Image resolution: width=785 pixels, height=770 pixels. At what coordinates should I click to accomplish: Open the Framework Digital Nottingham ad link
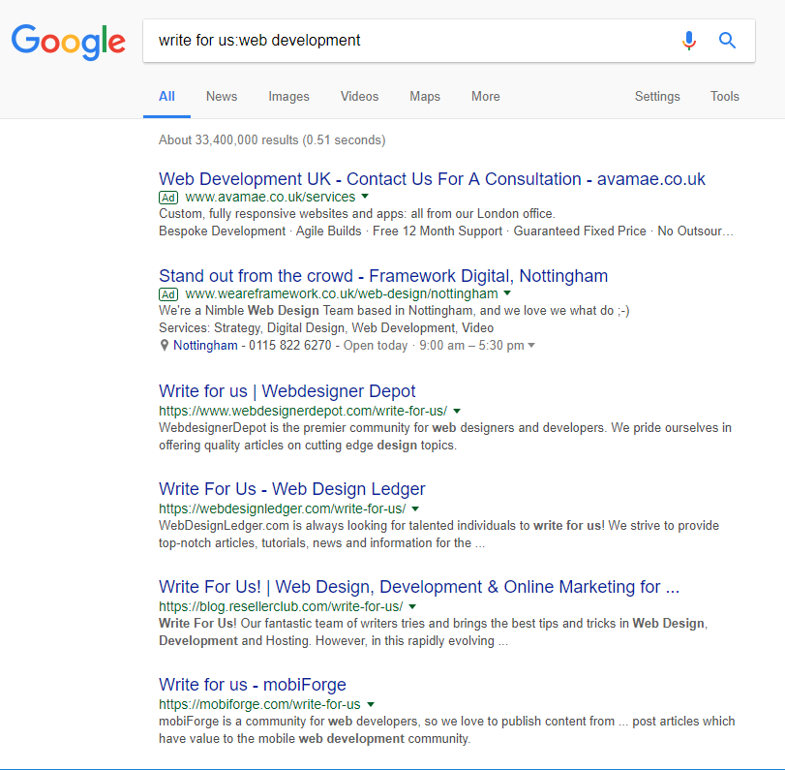click(x=383, y=276)
